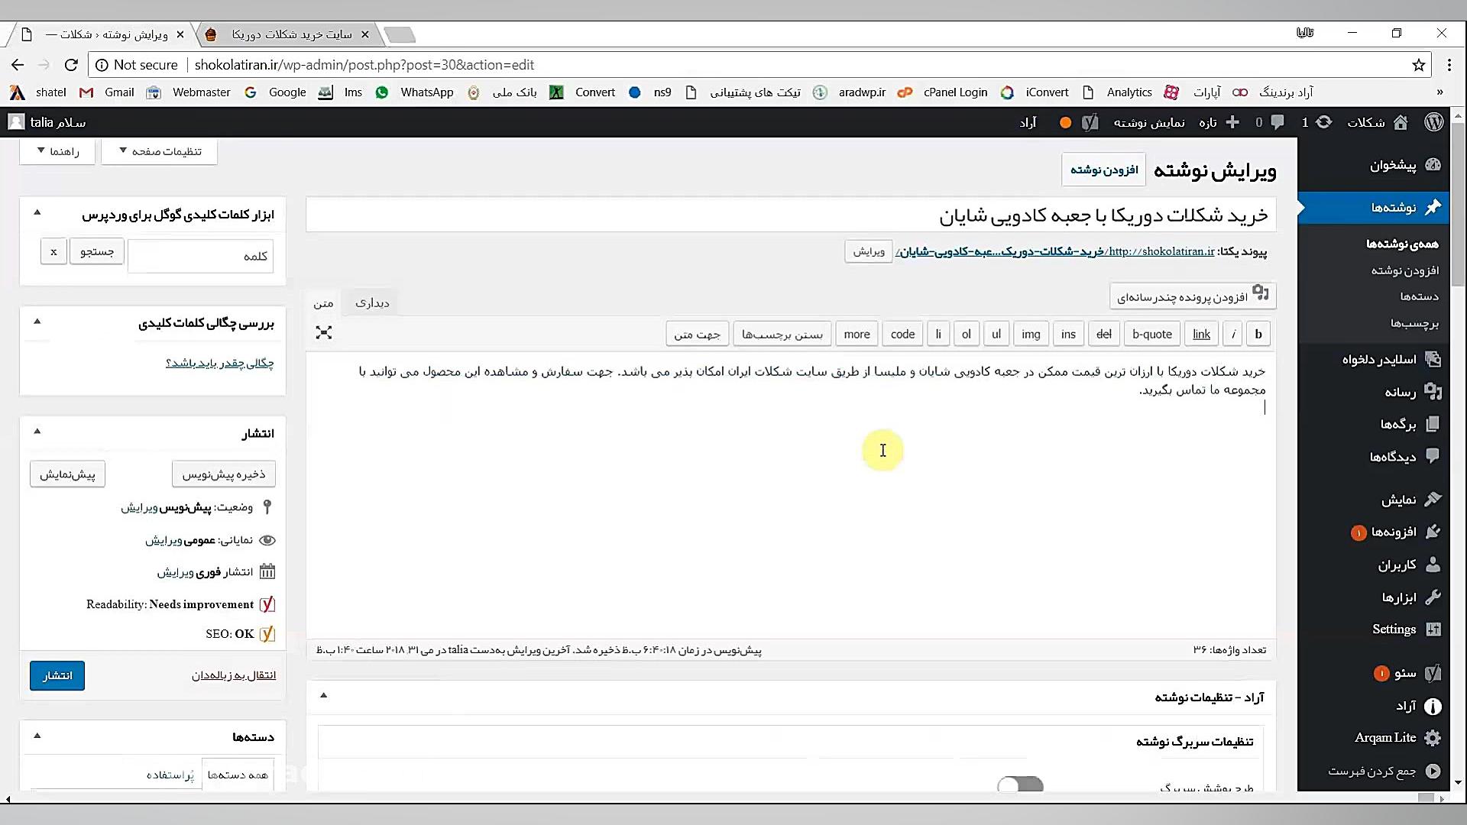
Task: Flip the header cover toggle switch
Action: (x=1019, y=783)
